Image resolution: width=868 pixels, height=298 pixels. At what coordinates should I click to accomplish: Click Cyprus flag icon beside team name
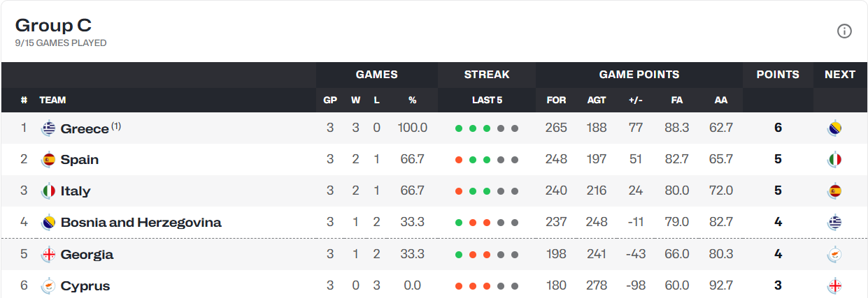[48, 286]
